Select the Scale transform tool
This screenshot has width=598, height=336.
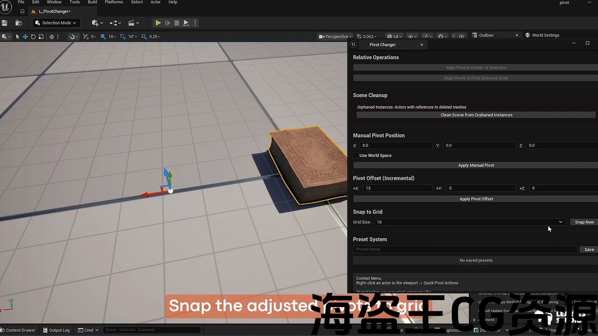coord(41,36)
